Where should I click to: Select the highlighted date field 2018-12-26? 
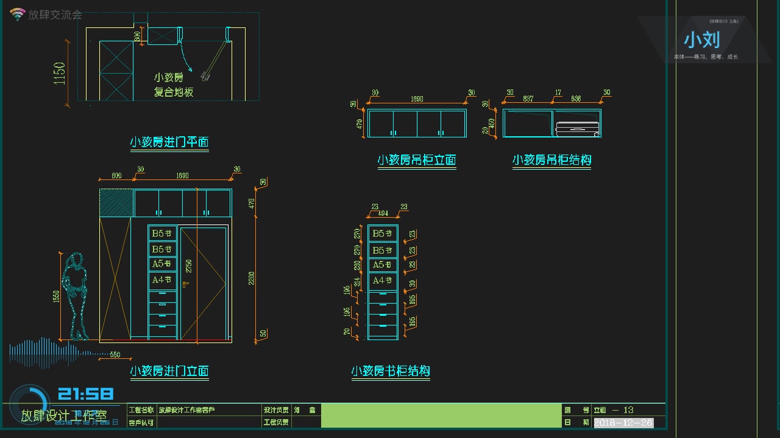pos(623,423)
